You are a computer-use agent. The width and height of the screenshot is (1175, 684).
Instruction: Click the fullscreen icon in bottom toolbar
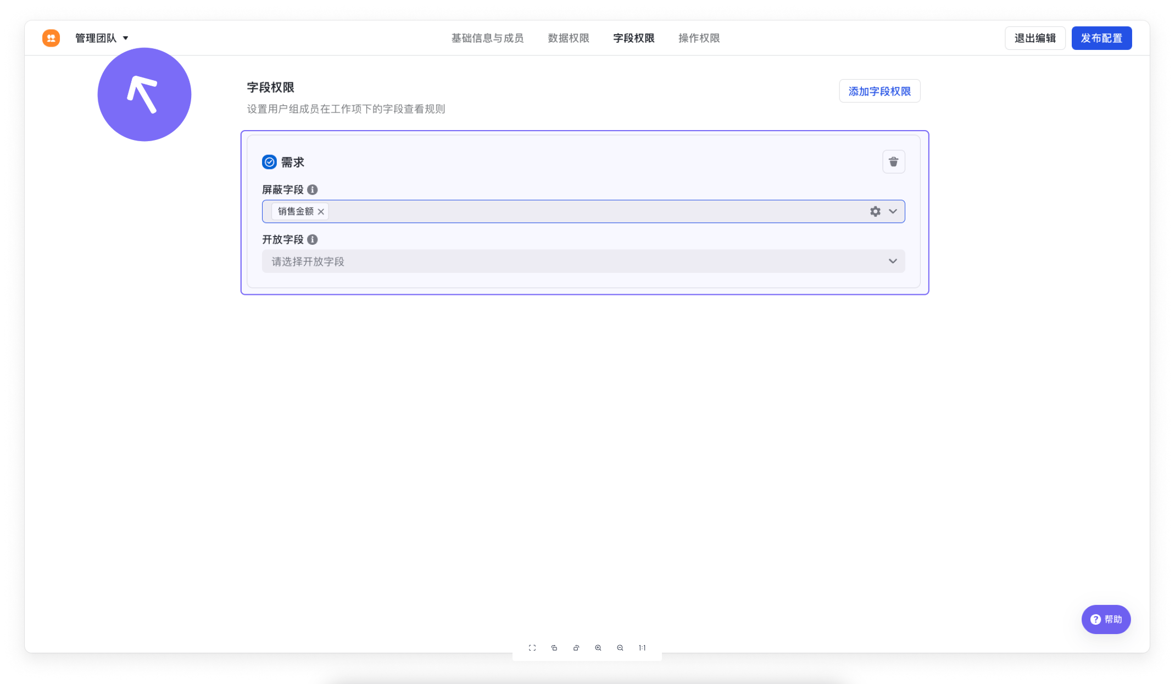(x=532, y=648)
